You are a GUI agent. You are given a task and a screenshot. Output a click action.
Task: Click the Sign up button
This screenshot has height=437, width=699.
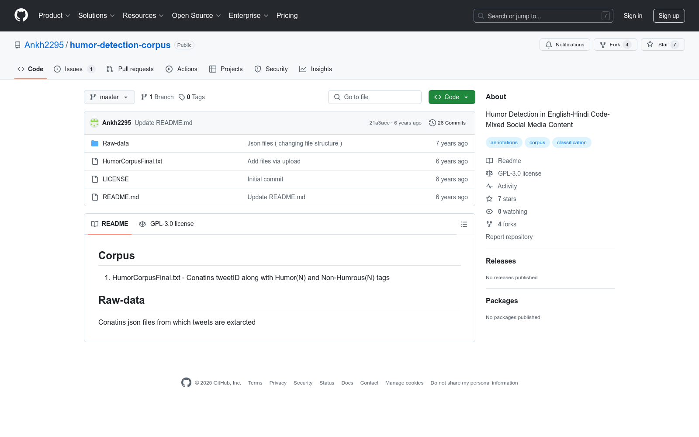[x=669, y=16]
